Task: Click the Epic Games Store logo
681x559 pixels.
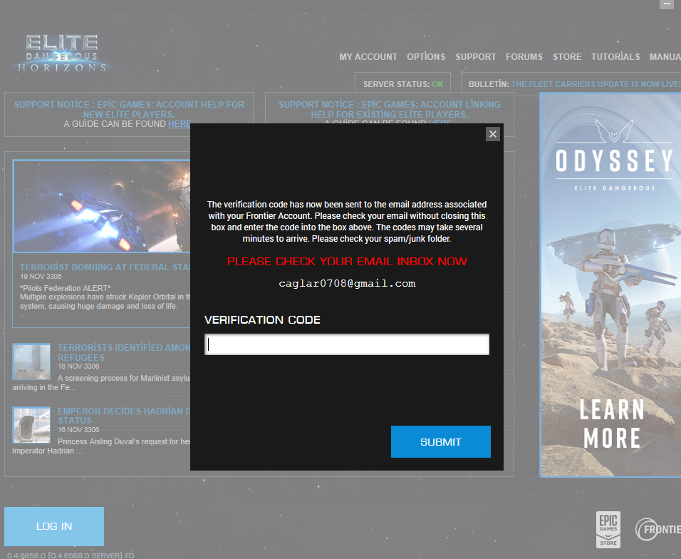Action: pos(608,529)
